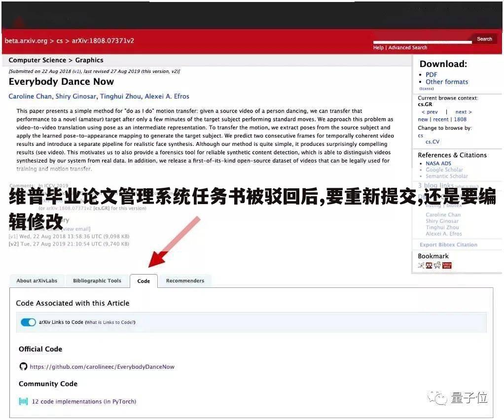The height and width of the screenshot is (420, 504).
Task: Open the Google Scholar reference link
Action: coord(444,170)
